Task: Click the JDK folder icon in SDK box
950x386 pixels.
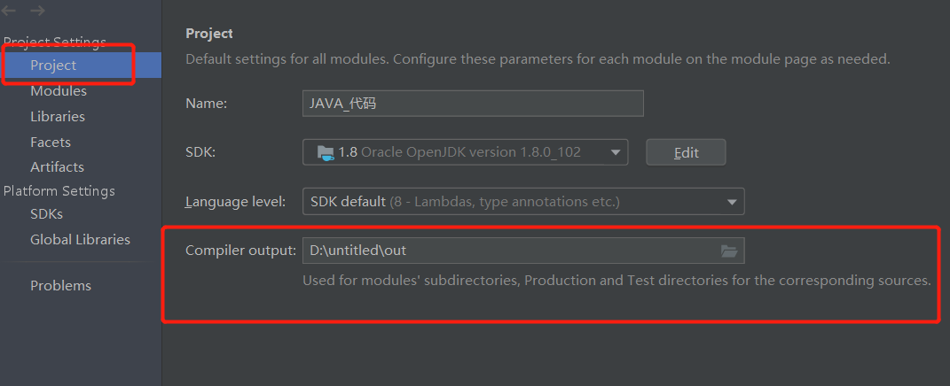Action: [x=325, y=152]
